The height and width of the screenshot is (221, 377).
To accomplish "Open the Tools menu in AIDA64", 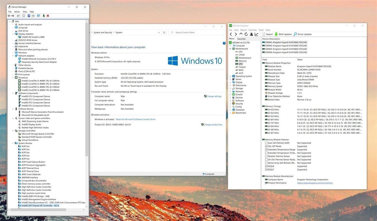I will [x=261, y=30].
